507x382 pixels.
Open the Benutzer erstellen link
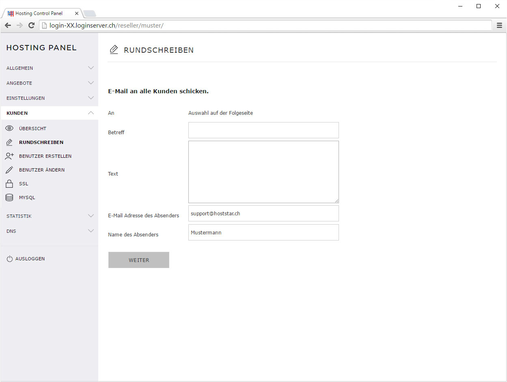coord(45,156)
